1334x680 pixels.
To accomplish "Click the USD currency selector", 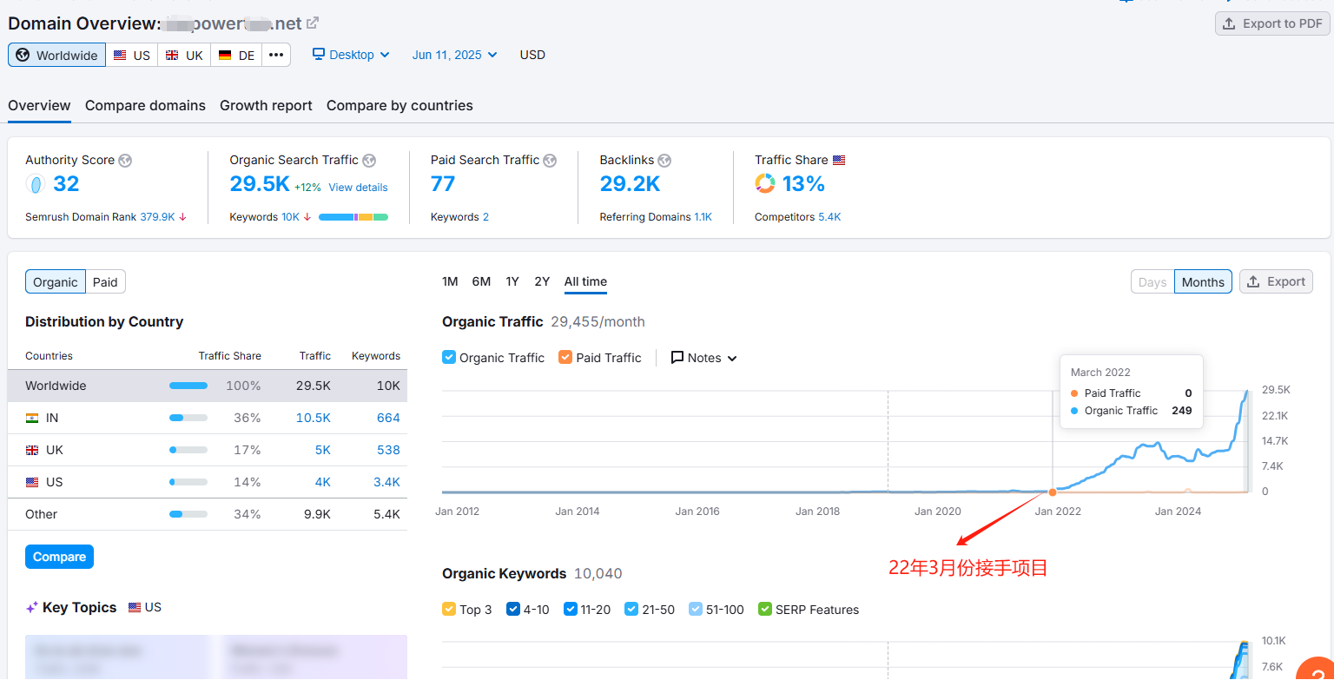I will click(x=532, y=55).
